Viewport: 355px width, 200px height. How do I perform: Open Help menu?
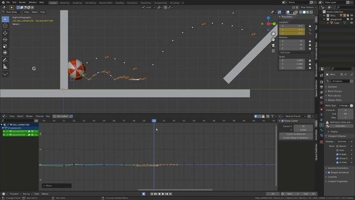coord(42,2)
